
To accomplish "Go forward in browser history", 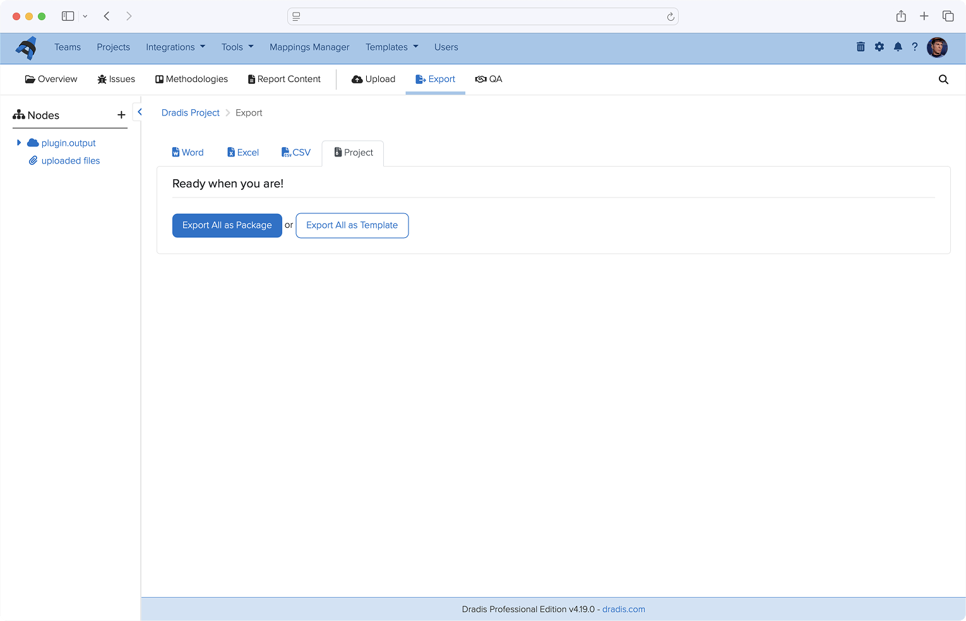I will pyautogui.click(x=129, y=16).
